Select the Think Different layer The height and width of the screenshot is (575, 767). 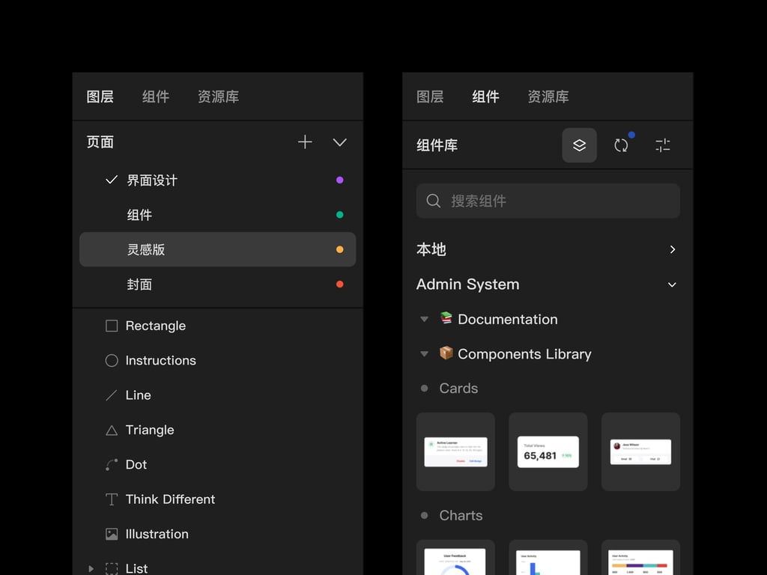[218, 499]
